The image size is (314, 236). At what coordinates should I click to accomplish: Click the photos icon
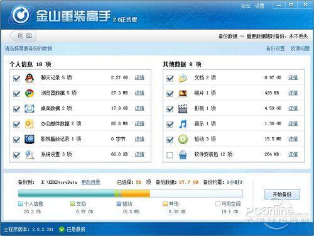(183, 93)
